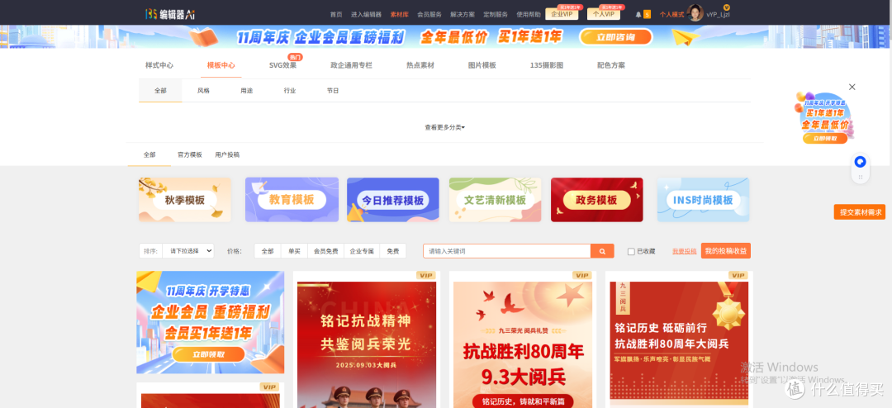Open 进入编辑器 in top navigation

tap(367, 15)
